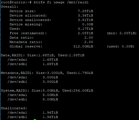Click the 8.00MiB value for /dev/sda1
Viewport: 139px width, 120px height.
pyautogui.click(x=50, y=95)
